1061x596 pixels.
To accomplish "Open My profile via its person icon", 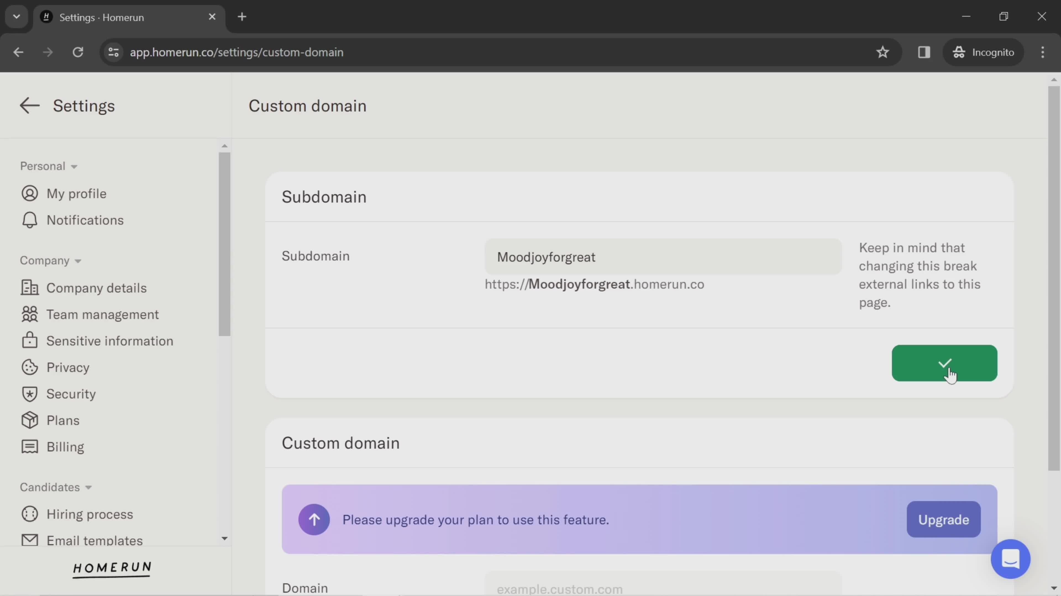I will [30, 193].
